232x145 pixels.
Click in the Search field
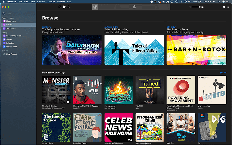click(x=19, y=14)
